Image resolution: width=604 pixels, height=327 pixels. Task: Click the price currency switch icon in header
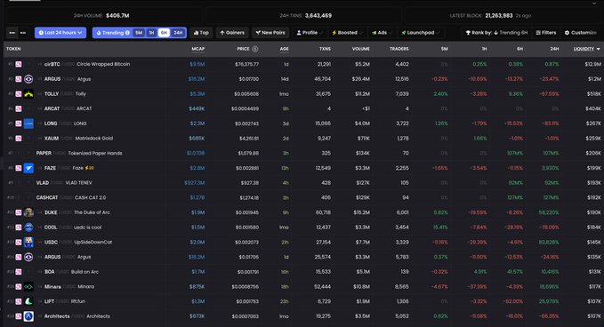click(x=255, y=49)
